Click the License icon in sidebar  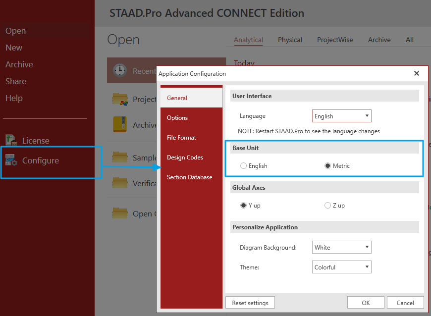(11, 140)
